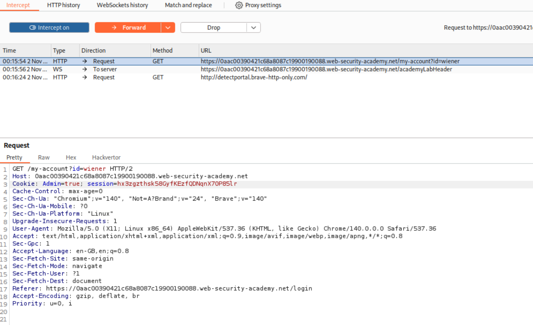This screenshot has width=533, height=325.
Task: Click the Forward button
Action: (x=129, y=27)
